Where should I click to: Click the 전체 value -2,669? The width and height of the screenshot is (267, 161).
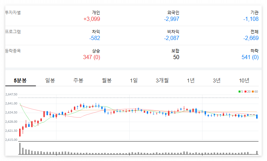pos(251,38)
